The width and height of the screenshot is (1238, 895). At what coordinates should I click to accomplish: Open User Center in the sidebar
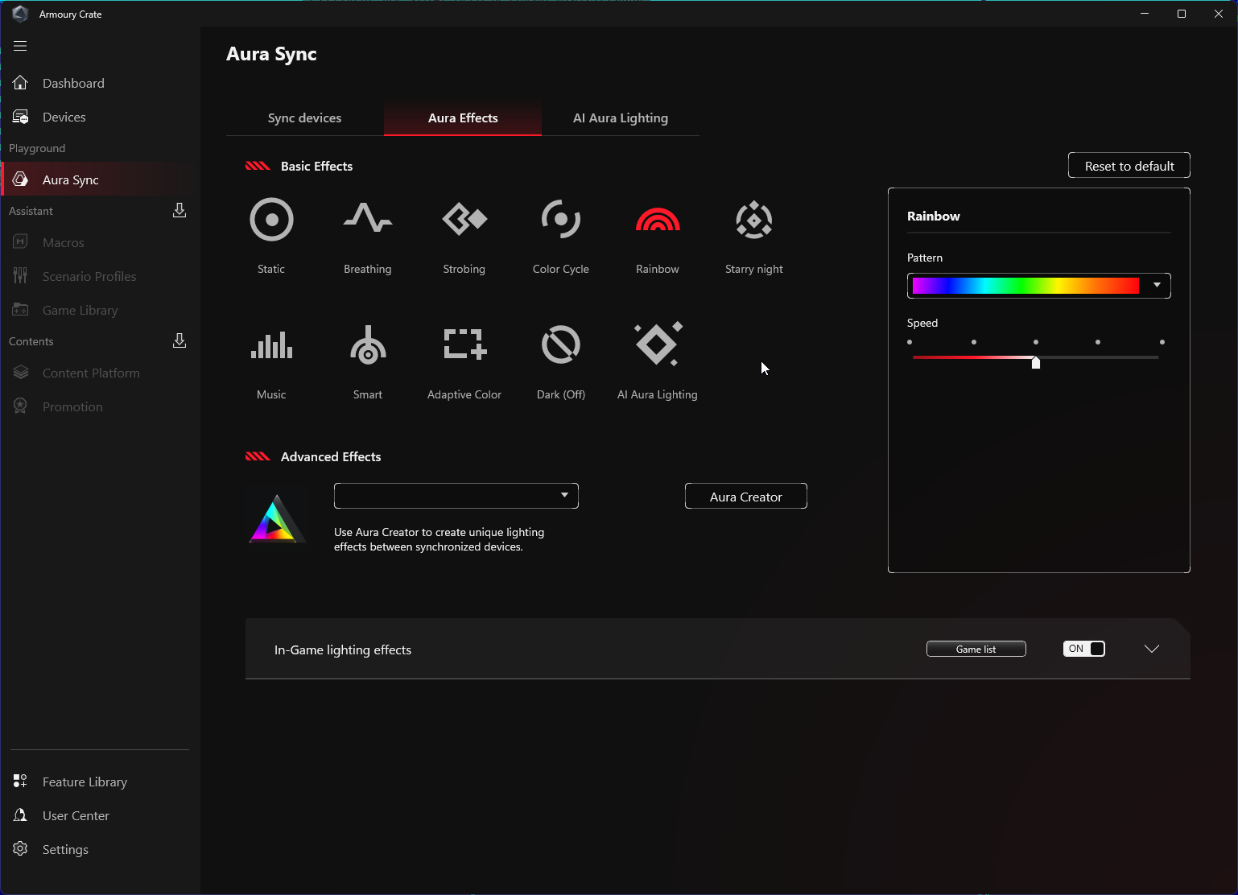click(100, 815)
